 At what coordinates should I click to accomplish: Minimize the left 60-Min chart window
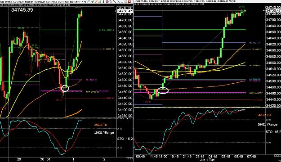122,2
